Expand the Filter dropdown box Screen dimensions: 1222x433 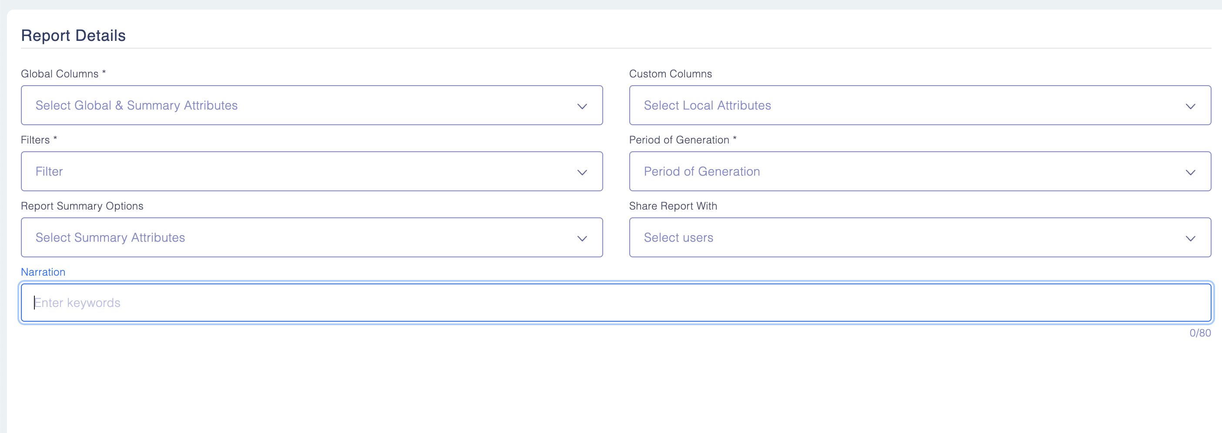pyautogui.click(x=304, y=171)
